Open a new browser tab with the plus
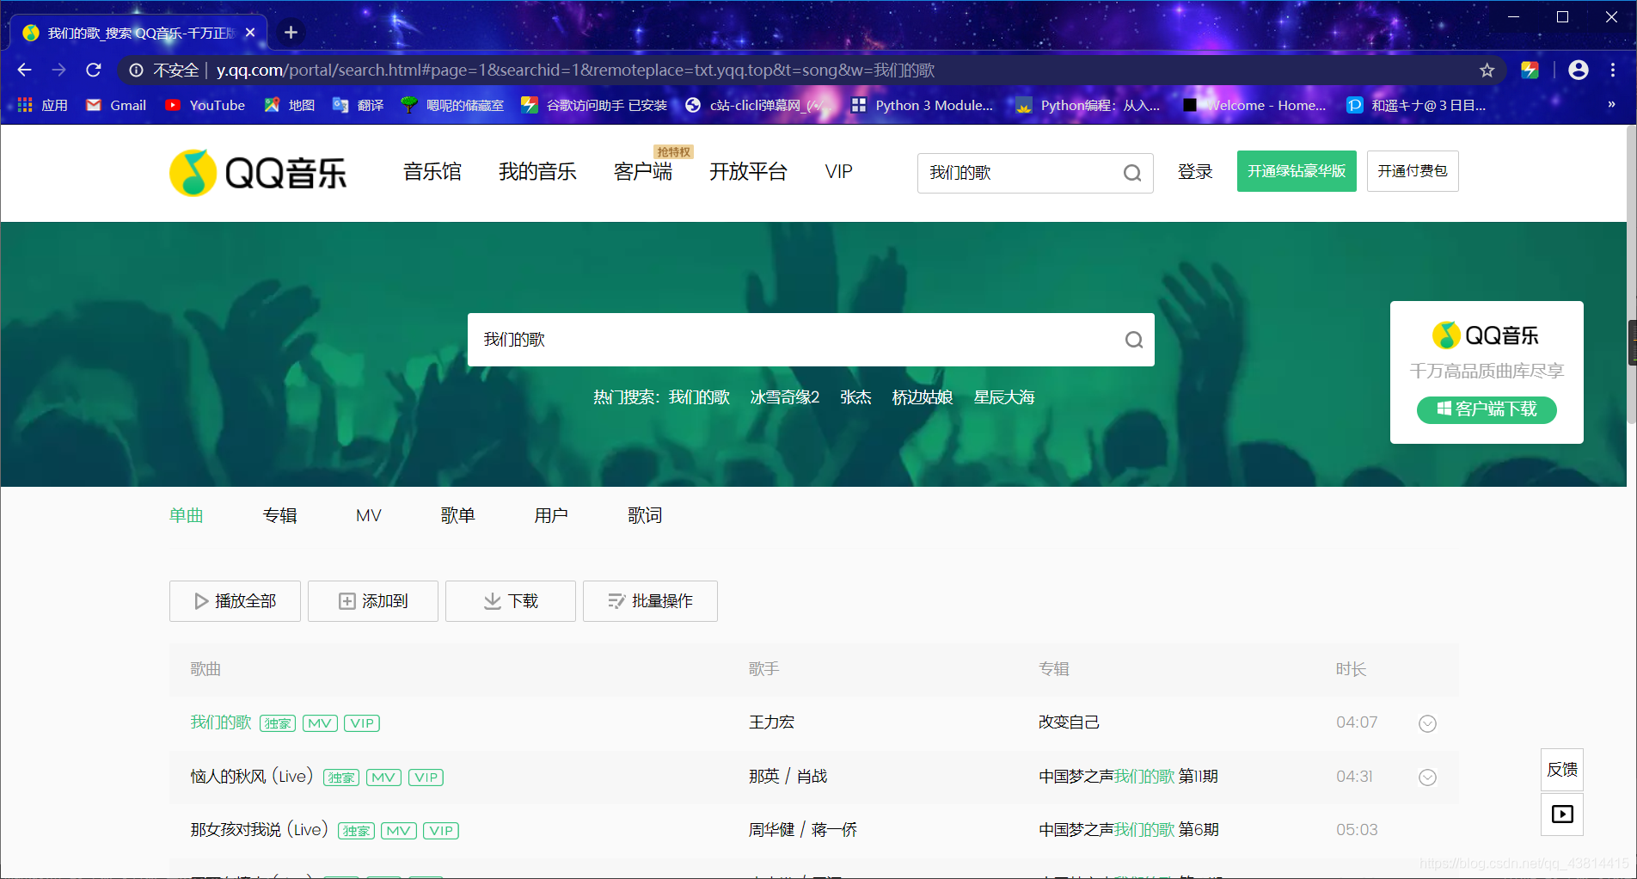This screenshot has width=1637, height=879. point(291,32)
